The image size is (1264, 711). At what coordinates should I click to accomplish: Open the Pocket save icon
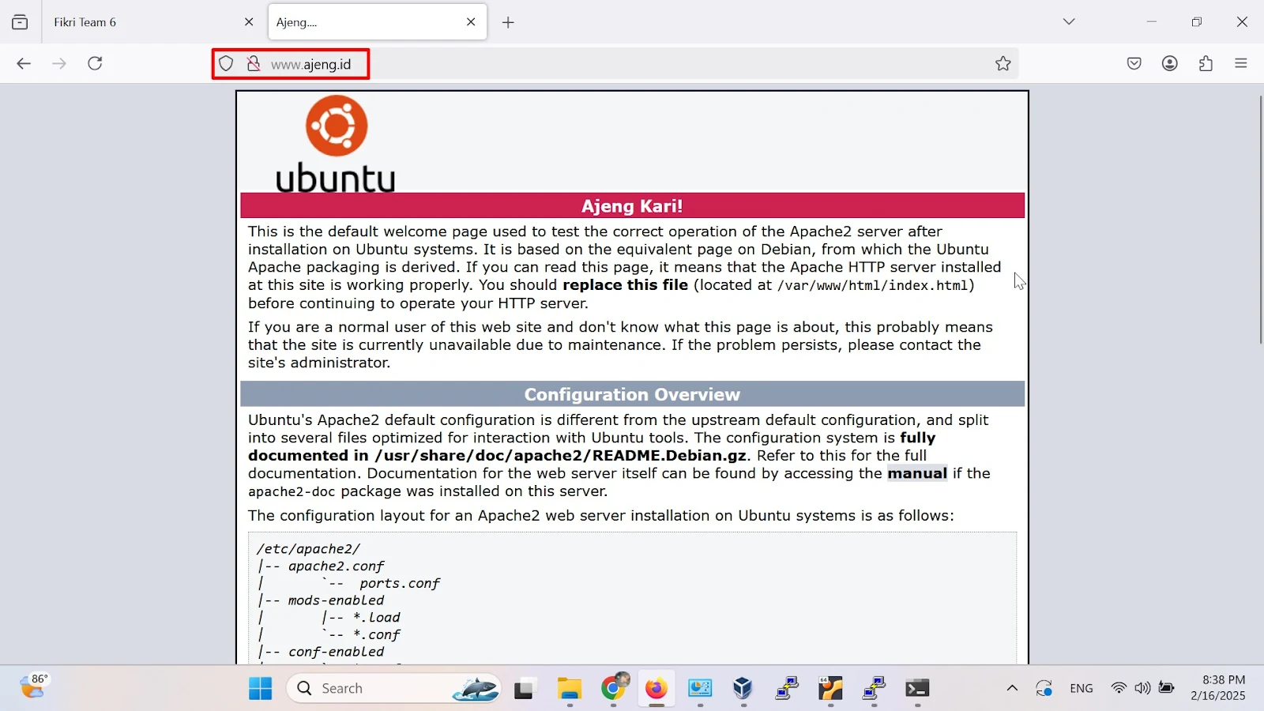pos(1134,63)
